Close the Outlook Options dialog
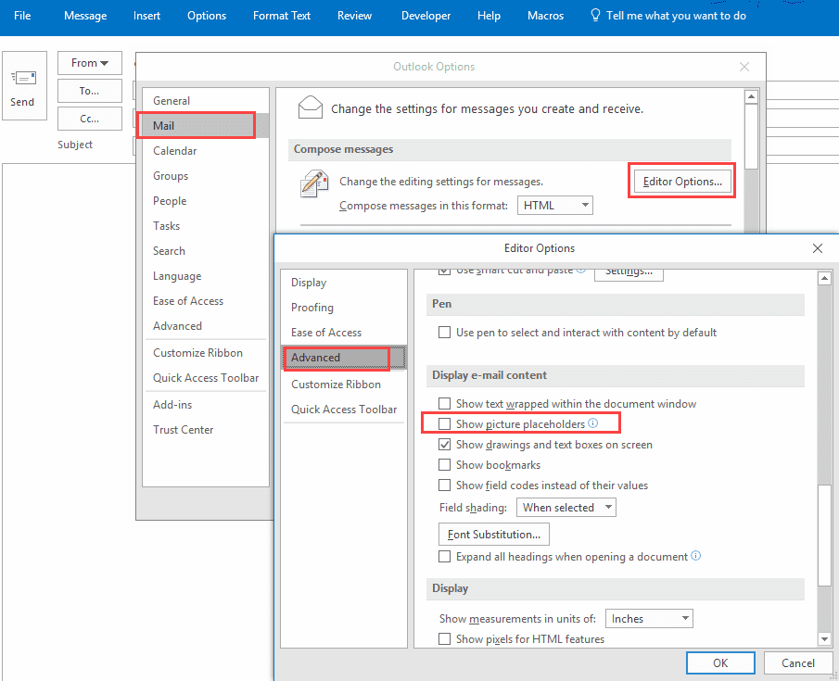Image resolution: width=839 pixels, height=681 pixels. pos(744,67)
